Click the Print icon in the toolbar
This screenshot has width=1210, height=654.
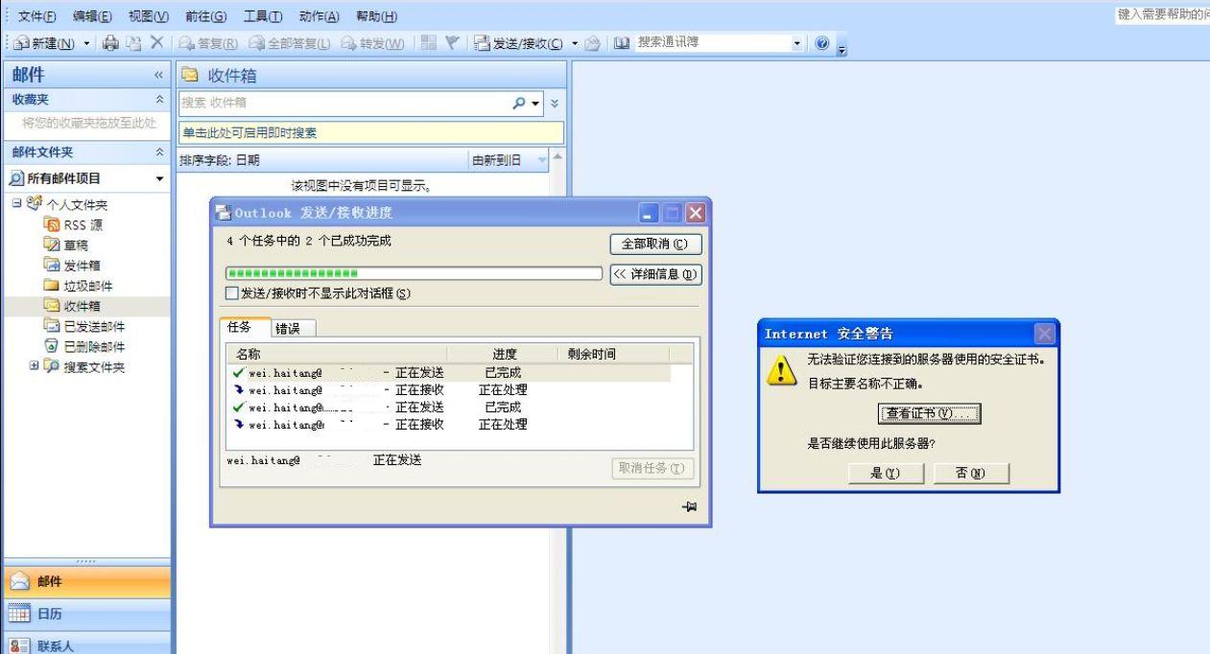click(x=111, y=44)
